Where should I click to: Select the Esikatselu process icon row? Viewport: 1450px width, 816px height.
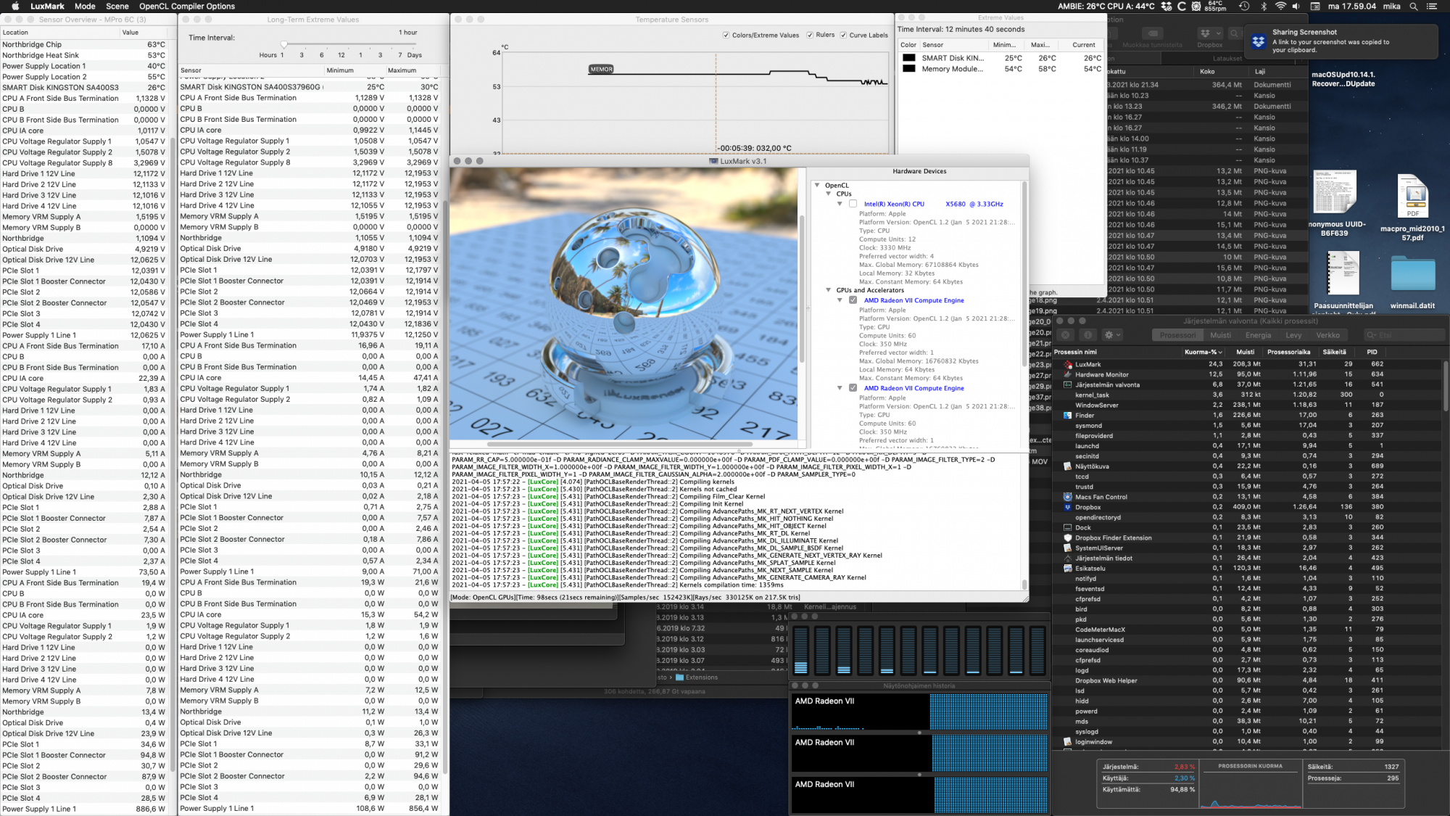coord(1067,568)
